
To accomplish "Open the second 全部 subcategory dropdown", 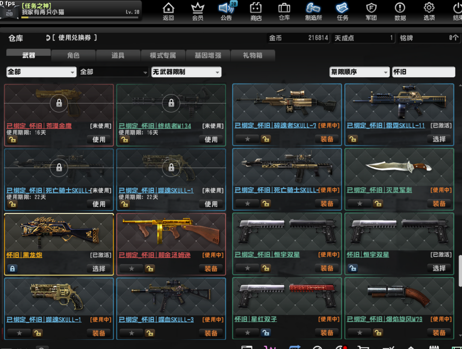I will (114, 72).
